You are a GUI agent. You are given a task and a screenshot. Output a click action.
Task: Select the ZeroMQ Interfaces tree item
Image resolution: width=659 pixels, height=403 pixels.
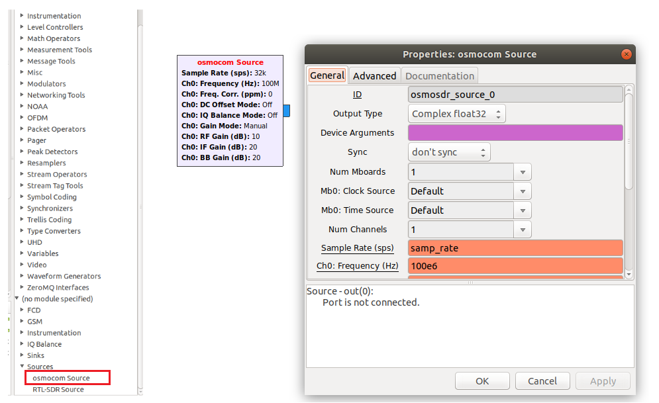(58, 288)
